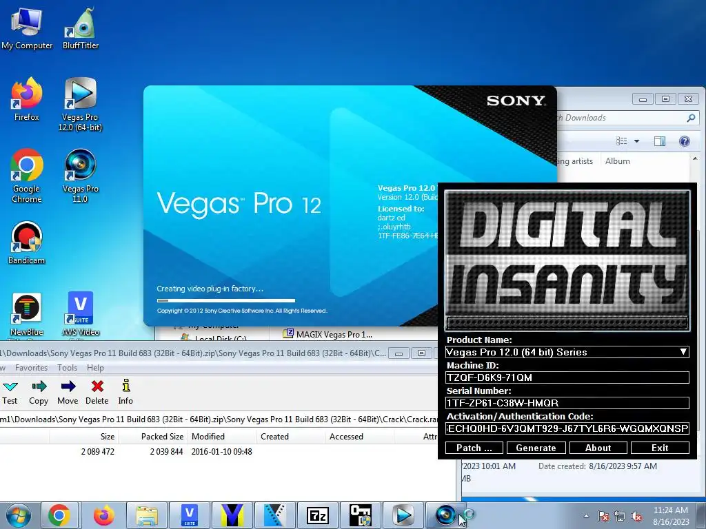Viewport: 706px width, 529px height.
Task: Launch Vegas Pro 12.0 (64-bit) desktop shortcut
Action: click(80, 105)
